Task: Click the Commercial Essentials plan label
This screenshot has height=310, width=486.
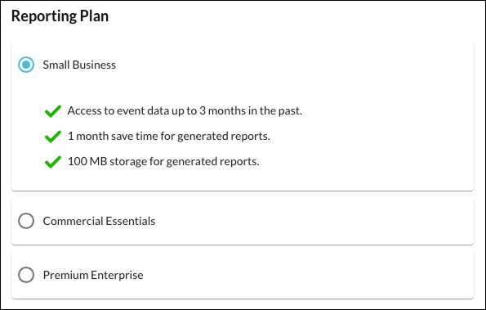Action: 99,221
